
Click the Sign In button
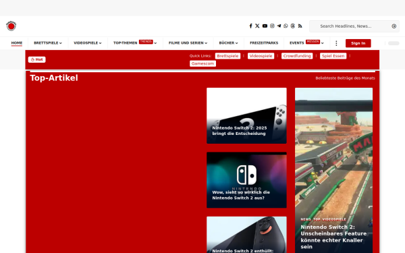pyautogui.click(x=358, y=43)
